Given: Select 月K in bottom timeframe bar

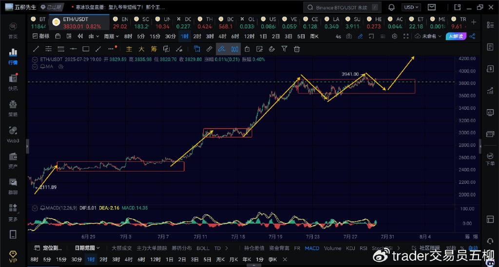Looking at the screenshot, I should click(x=233, y=259).
